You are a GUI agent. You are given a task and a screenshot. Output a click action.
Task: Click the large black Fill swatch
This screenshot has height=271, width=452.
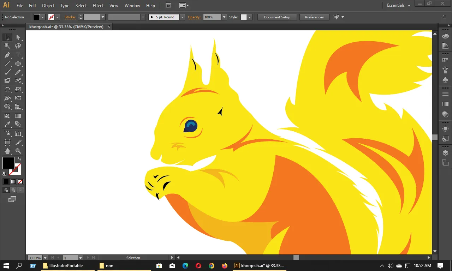pos(8,163)
